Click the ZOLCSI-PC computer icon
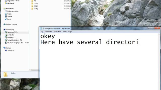161x90 pixels. (6, 50)
